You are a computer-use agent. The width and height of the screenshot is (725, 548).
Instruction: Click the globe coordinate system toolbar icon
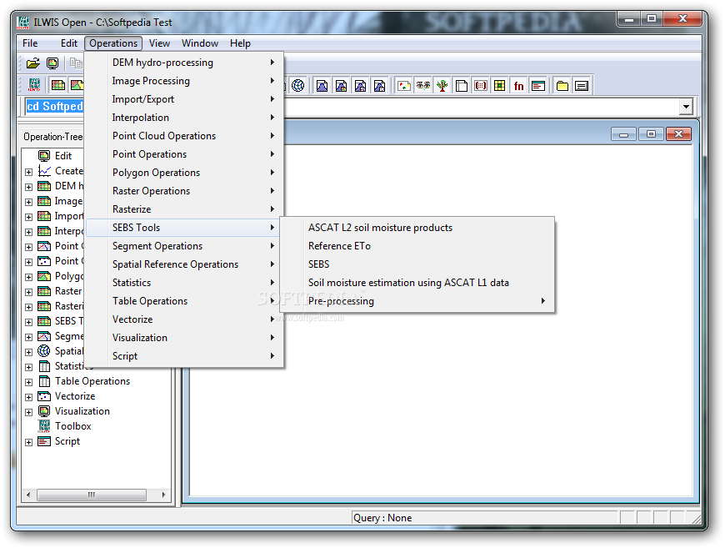click(x=298, y=86)
